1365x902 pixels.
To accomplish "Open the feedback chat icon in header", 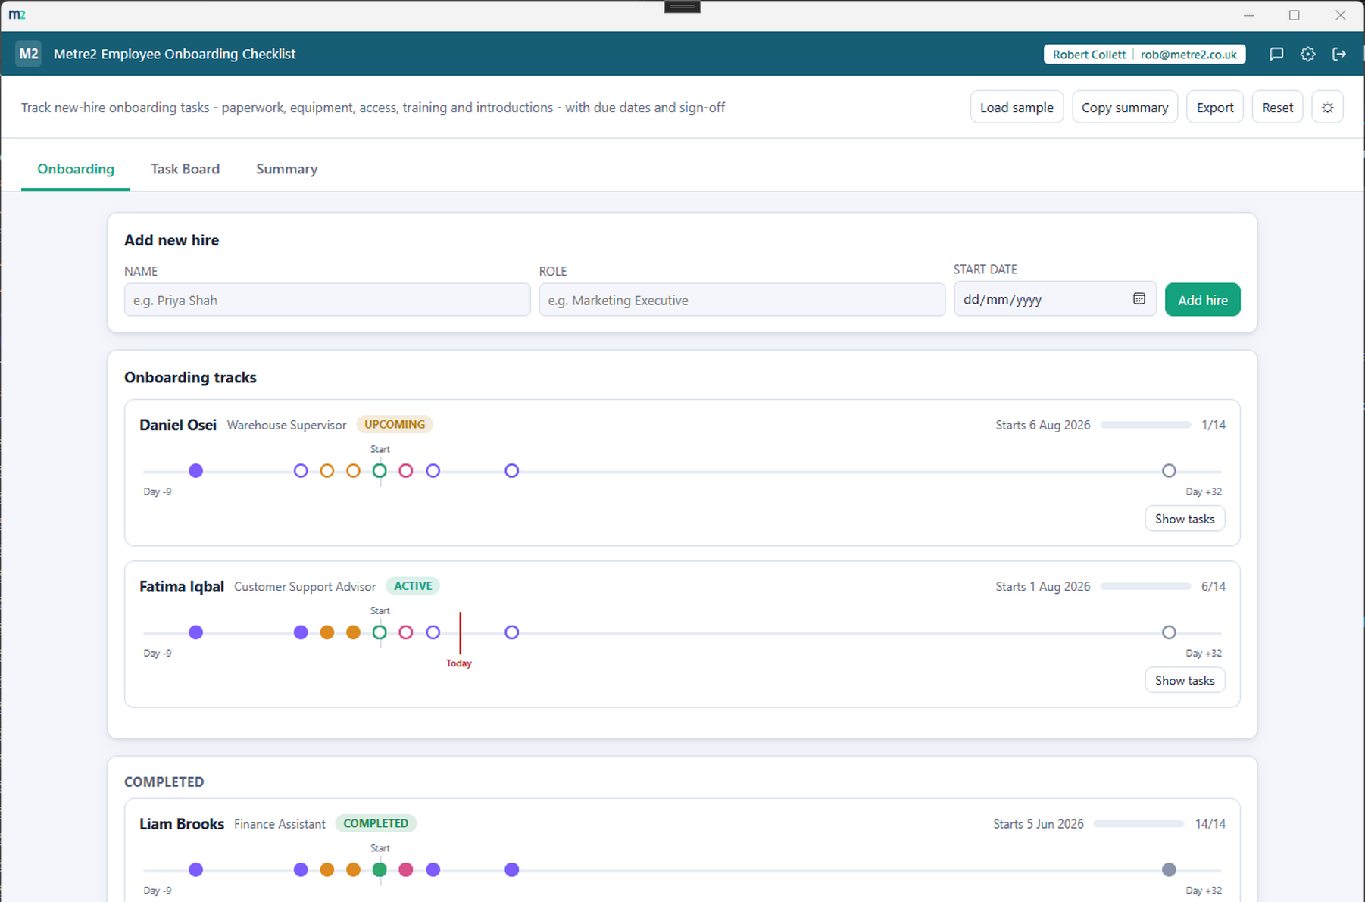I will 1276,54.
